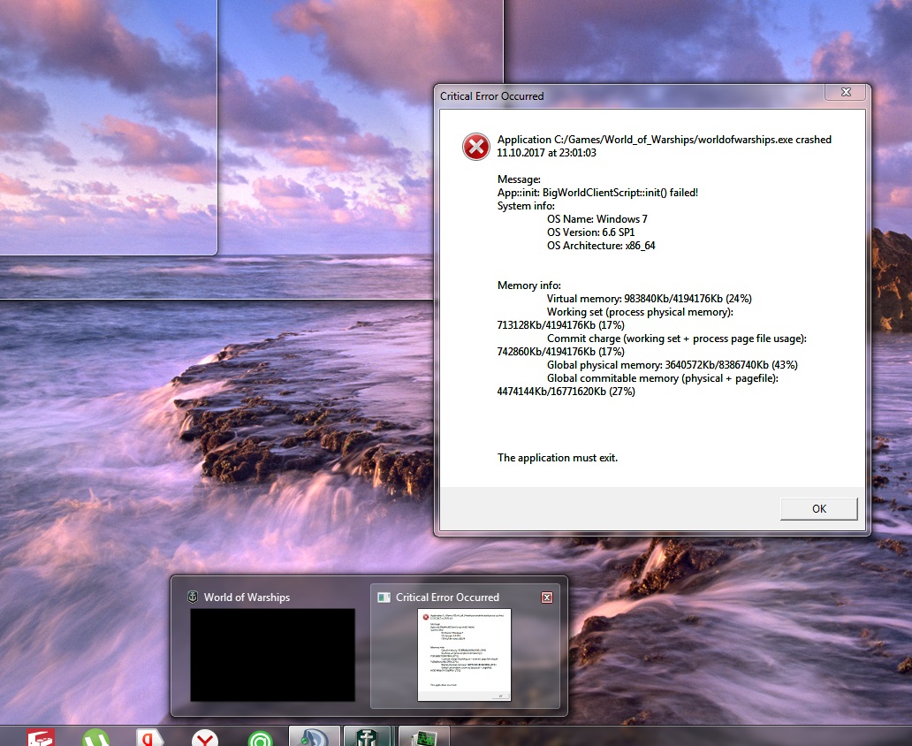Click OK in the Critical Error dialog
The height and width of the screenshot is (746, 912).
coord(818,508)
